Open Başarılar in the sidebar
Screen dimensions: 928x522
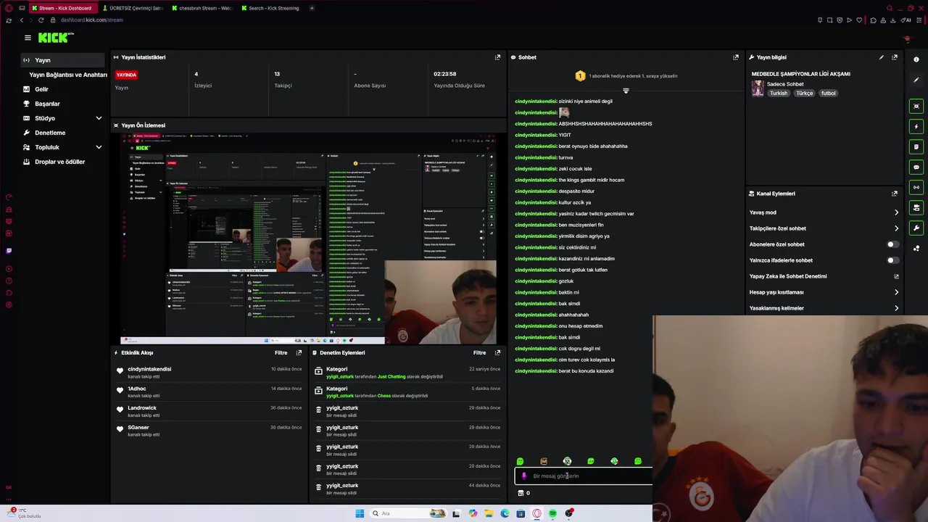point(47,104)
